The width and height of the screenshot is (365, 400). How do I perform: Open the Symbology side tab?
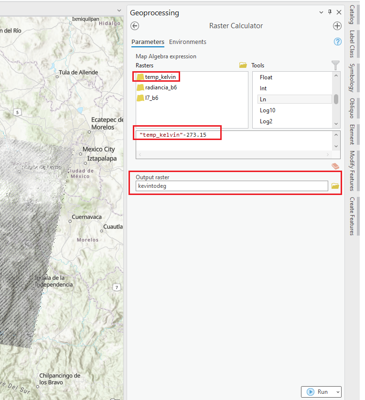point(352,77)
